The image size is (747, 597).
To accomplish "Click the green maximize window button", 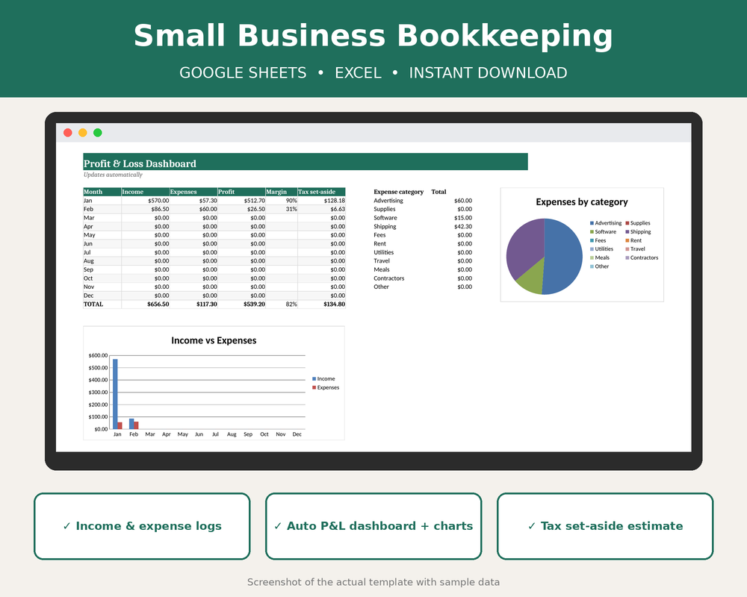I will (98, 133).
